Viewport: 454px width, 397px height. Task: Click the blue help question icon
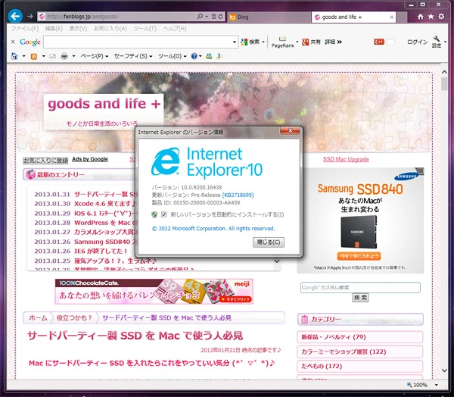click(194, 56)
